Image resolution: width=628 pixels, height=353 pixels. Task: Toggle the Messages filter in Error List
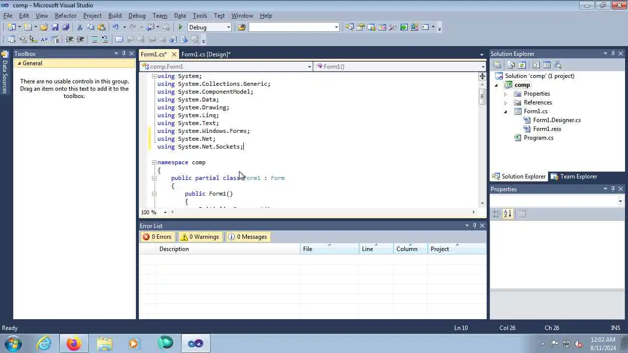point(248,237)
